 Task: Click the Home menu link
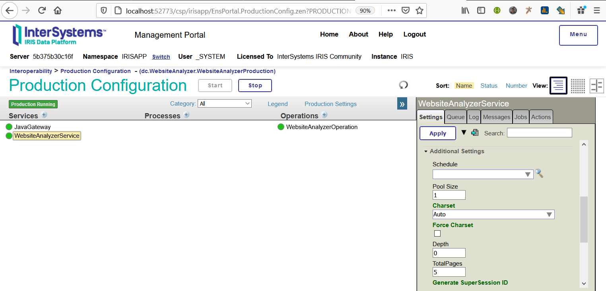tap(329, 34)
